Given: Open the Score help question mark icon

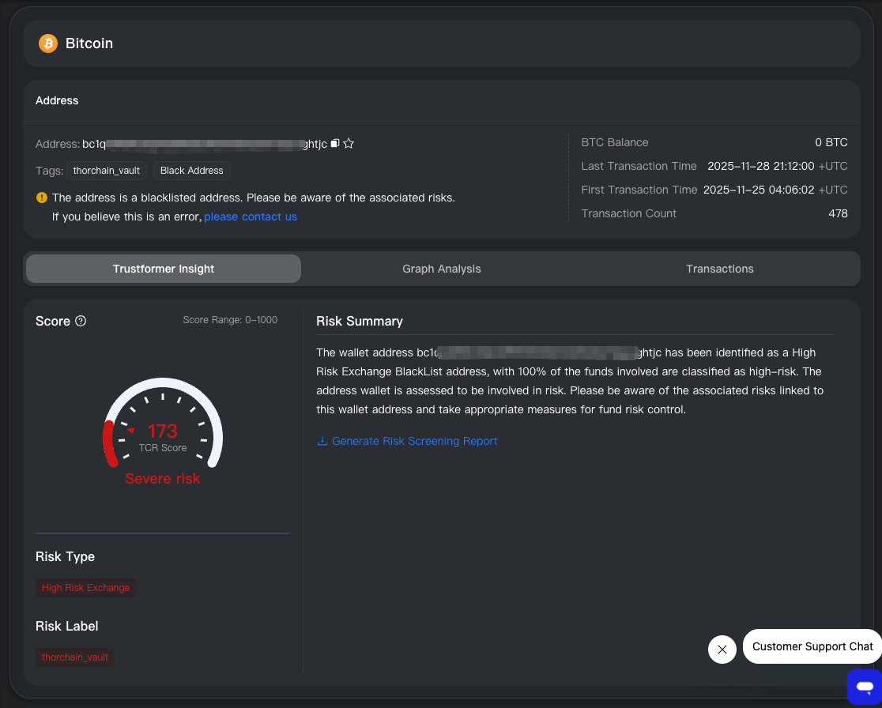Looking at the screenshot, I should pos(80,321).
